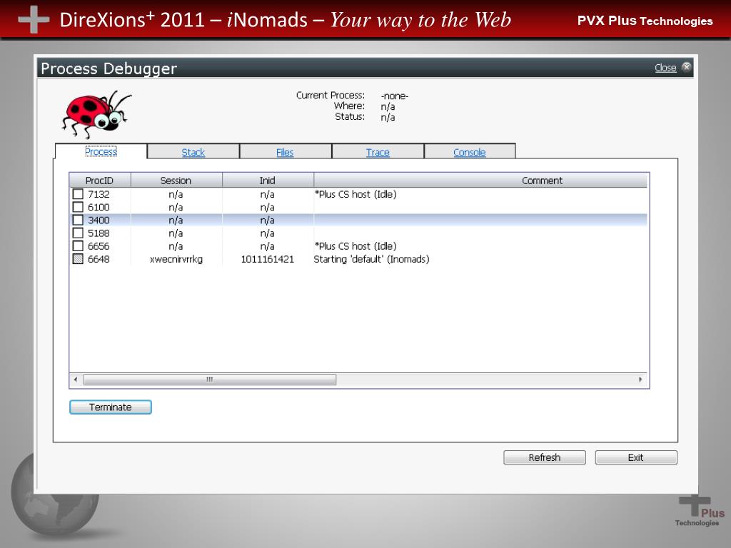Select comment Starting 'default' (Inomads)
The height and width of the screenshot is (548, 731).
[x=371, y=259]
